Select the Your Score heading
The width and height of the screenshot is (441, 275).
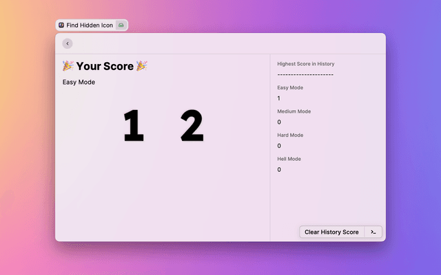105,66
